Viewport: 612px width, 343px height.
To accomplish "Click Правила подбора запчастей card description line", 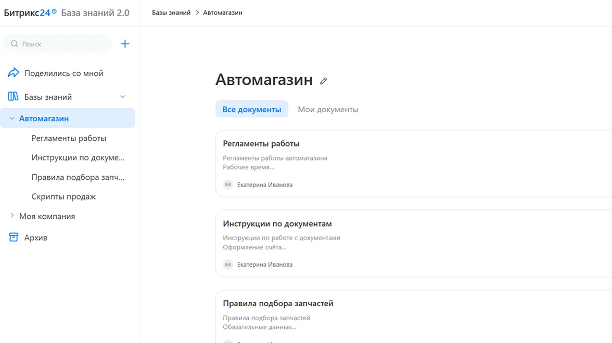I will (266, 318).
